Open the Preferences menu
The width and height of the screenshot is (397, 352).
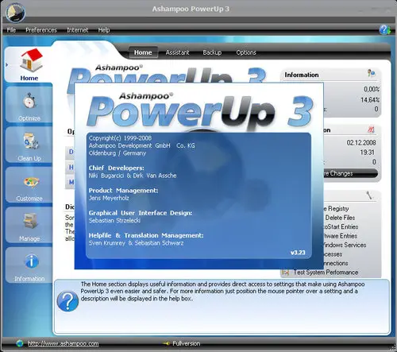pos(41,30)
